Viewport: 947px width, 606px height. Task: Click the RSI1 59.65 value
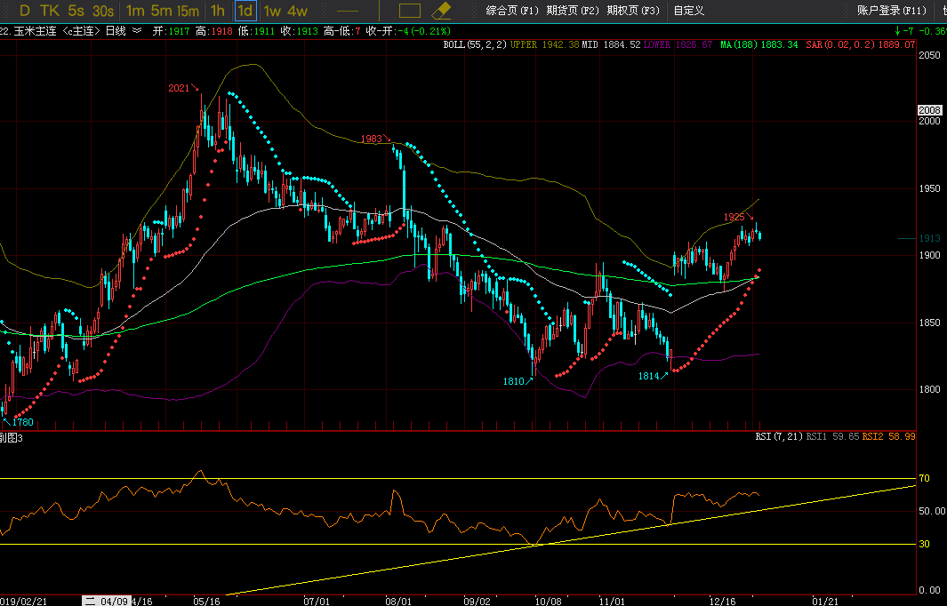tap(832, 436)
